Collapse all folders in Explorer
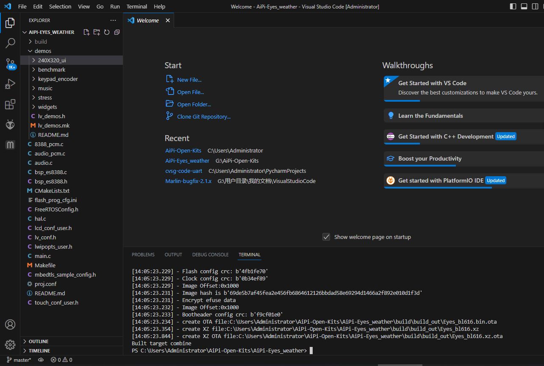This screenshot has width=544, height=366. [x=117, y=32]
